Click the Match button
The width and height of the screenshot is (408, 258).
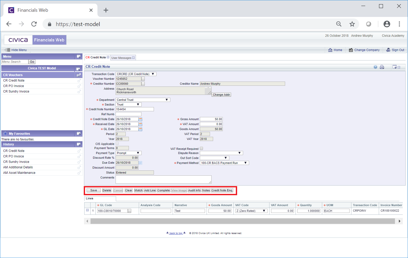click(x=139, y=190)
